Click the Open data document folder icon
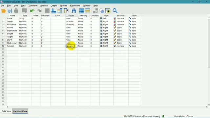This screenshot has height=118, width=210. (4, 11)
